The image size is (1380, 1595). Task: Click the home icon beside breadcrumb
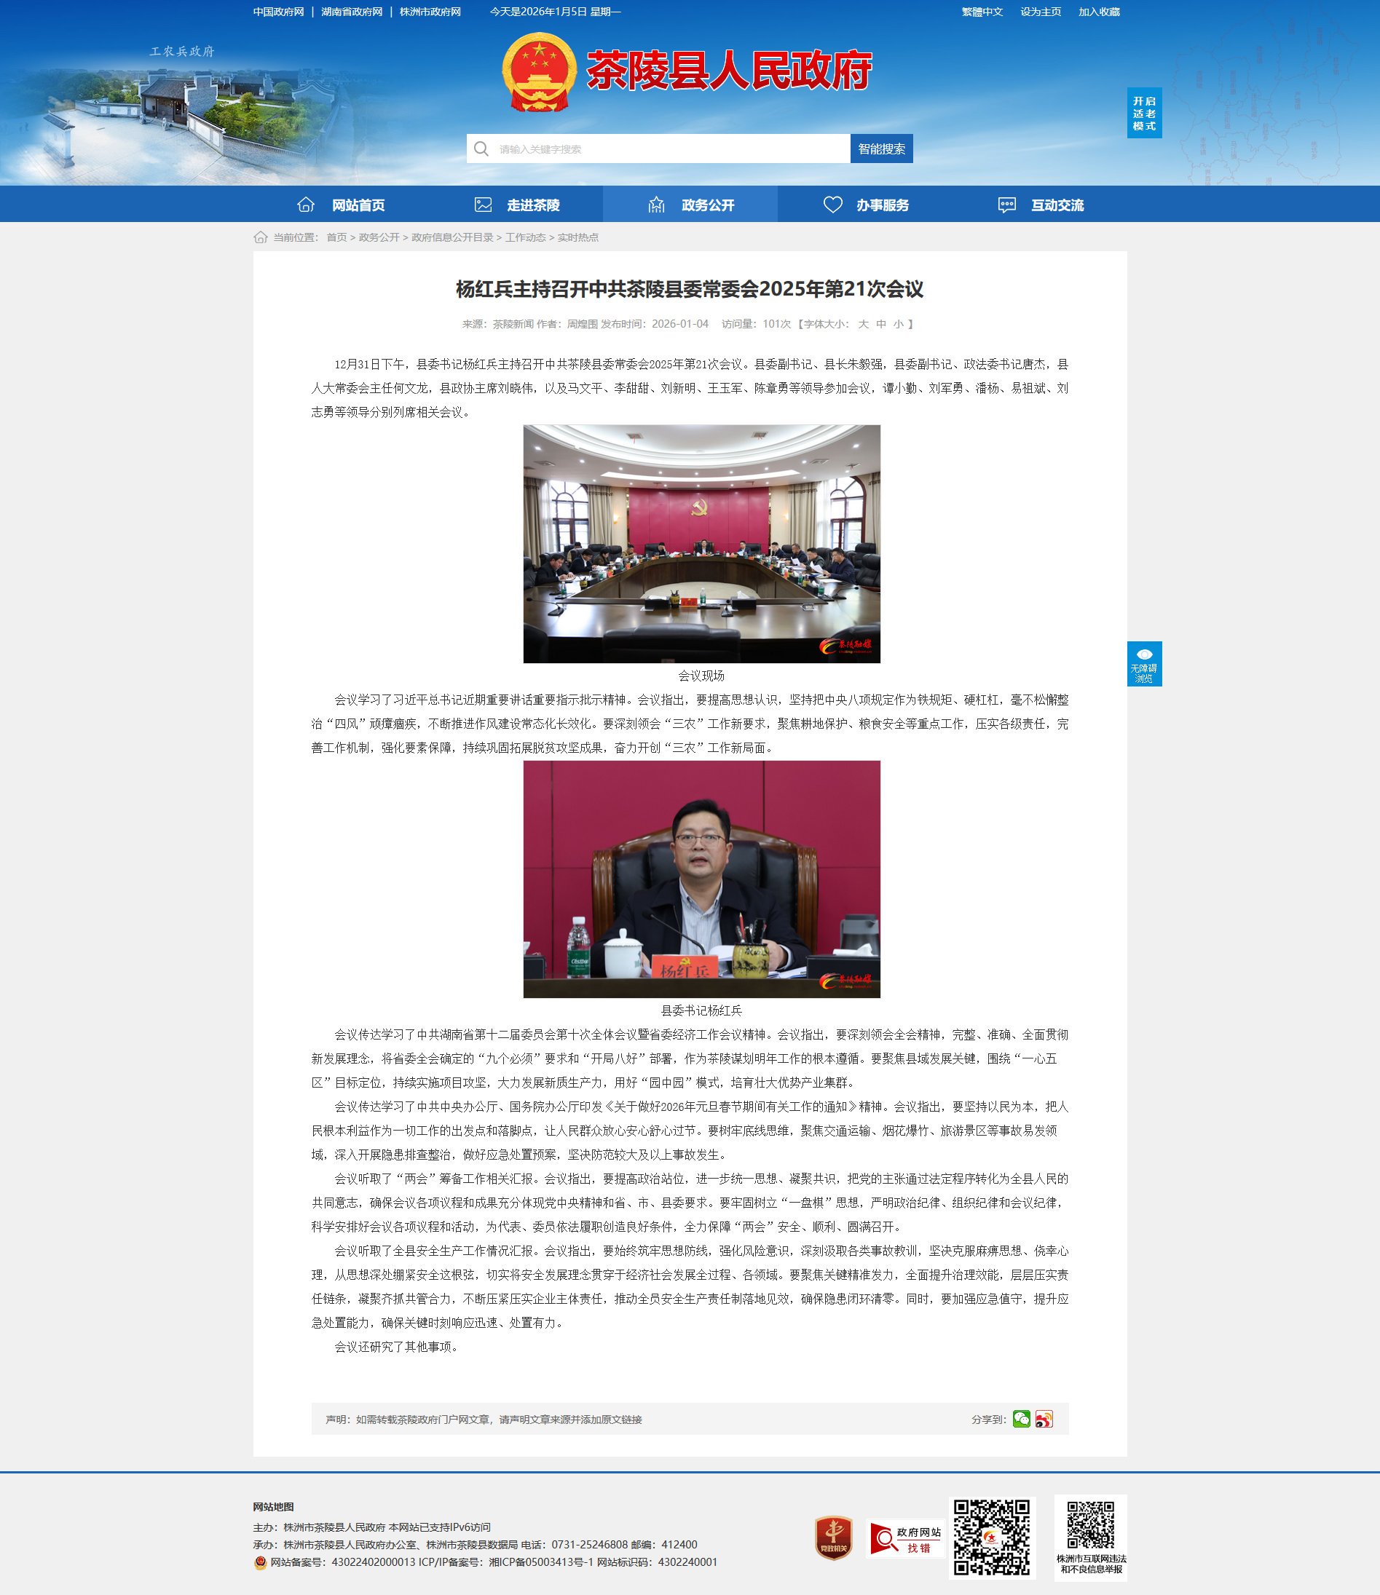(x=260, y=237)
